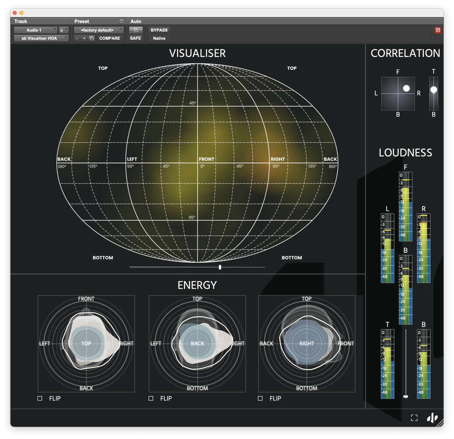This screenshot has height=439, width=454.
Task: Click the COMPARE button
Action: click(x=110, y=38)
